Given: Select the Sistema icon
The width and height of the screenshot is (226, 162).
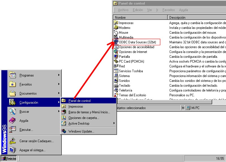Looking at the screenshot, I should point(116,76).
